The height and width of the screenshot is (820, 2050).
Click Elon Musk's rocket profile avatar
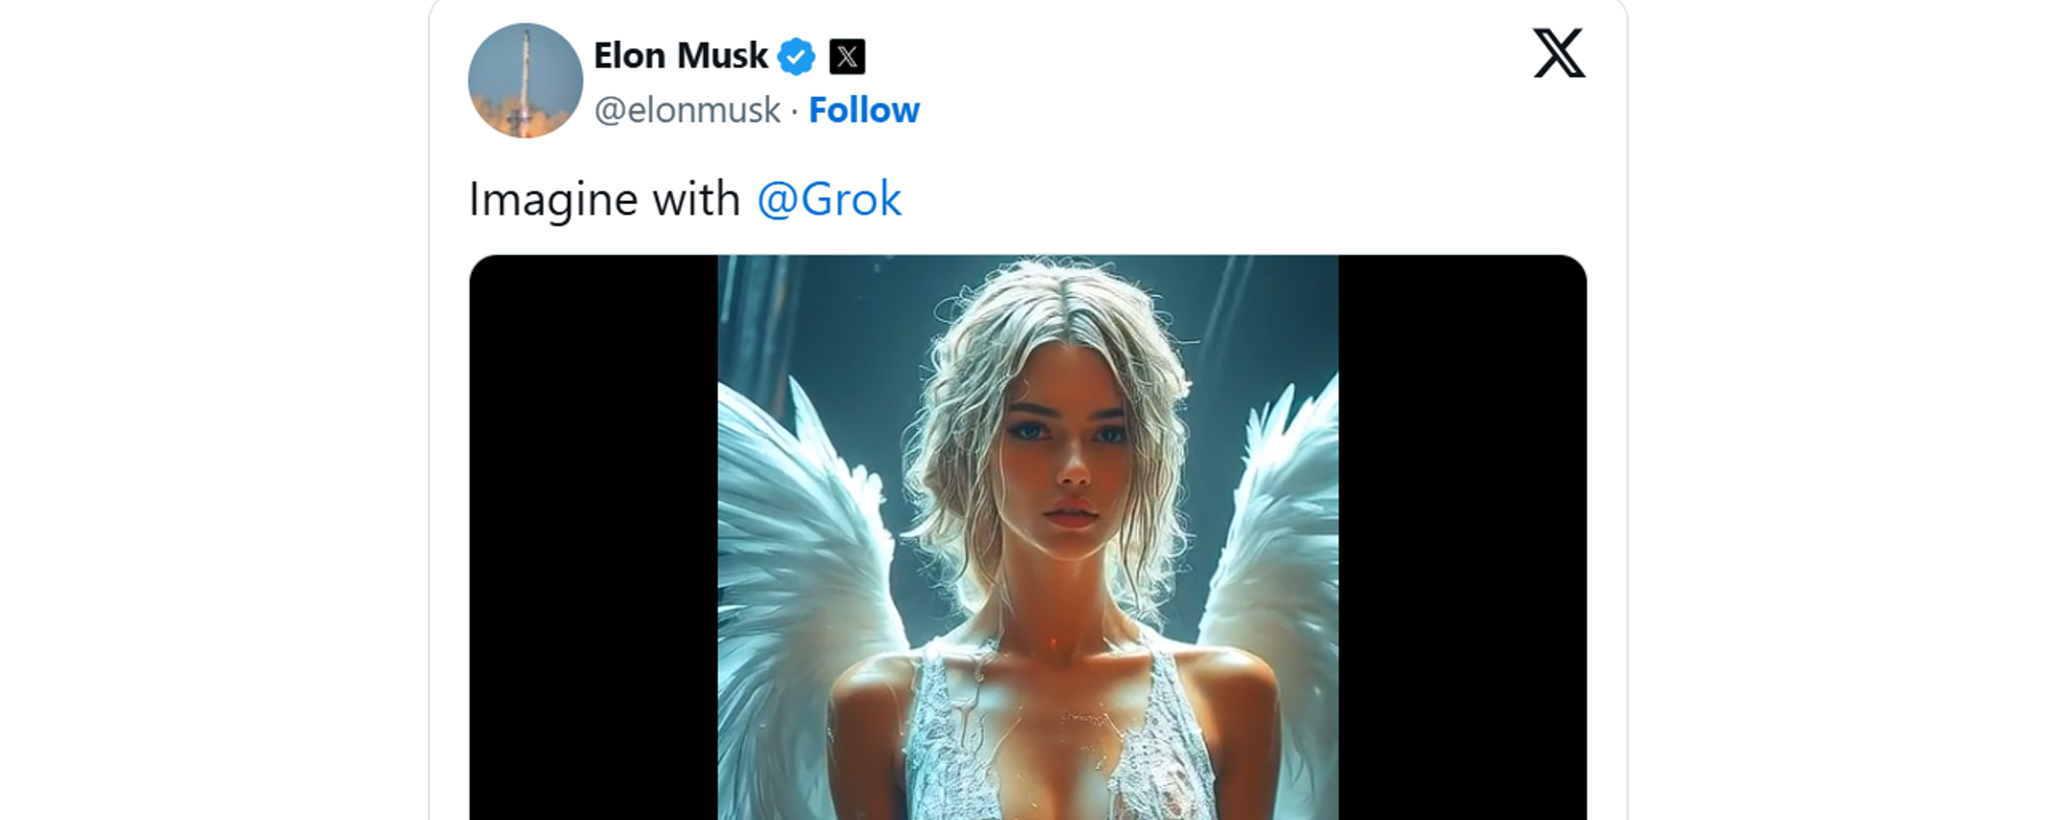click(x=525, y=80)
